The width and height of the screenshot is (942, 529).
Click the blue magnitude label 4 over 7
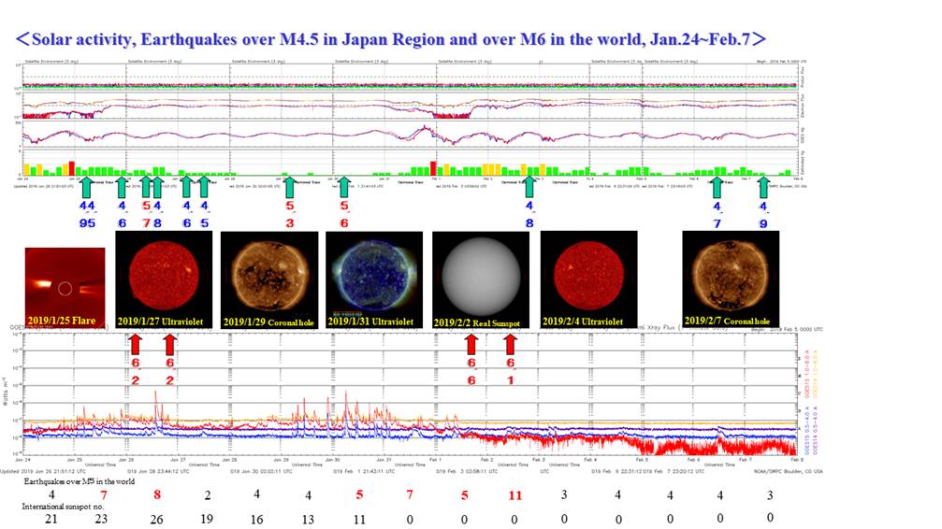pyautogui.click(x=717, y=214)
